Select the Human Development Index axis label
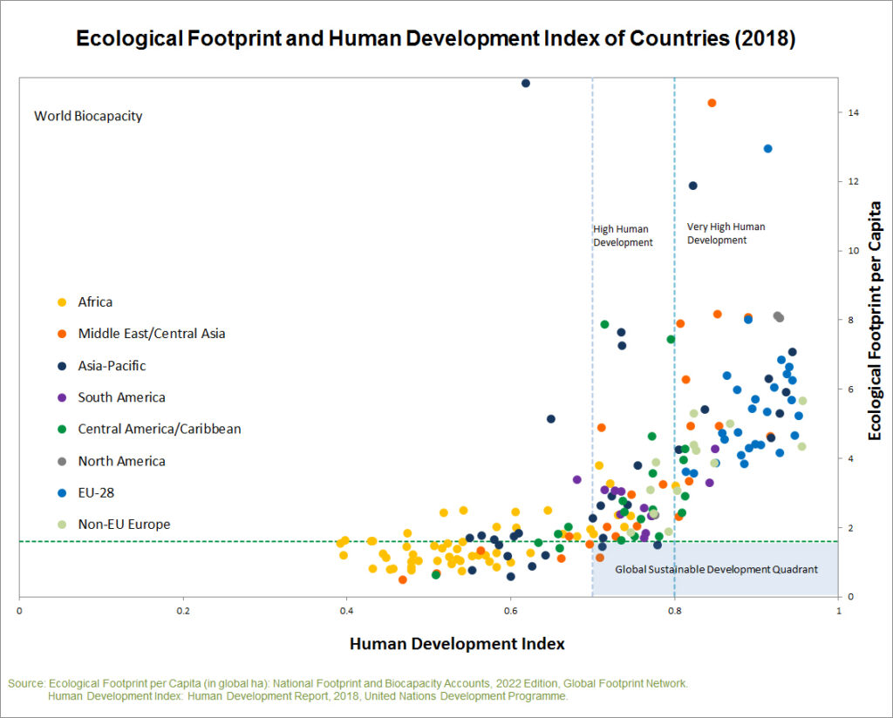The height and width of the screenshot is (718, 893). click(456, 644)
